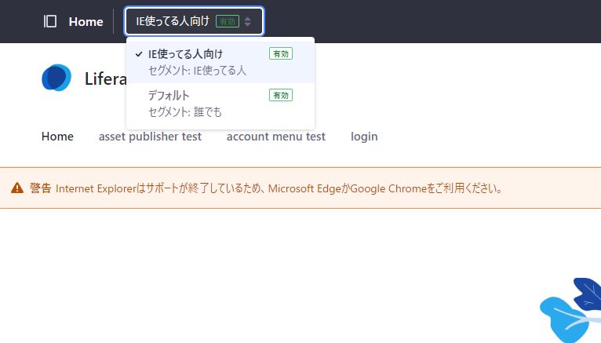Select the IE使ってる人向け experience option
The width and height of the screenshot is (601, 343).
coord(220,62)
